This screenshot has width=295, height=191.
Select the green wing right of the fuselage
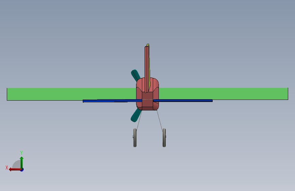[x=223, y=93]
